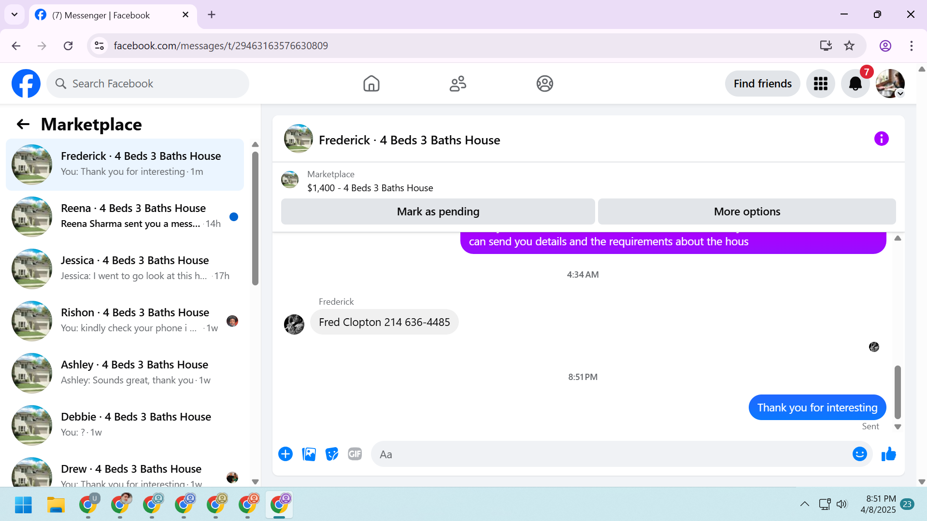Open conversation info (purple i icon)
The image size is (927, 521).
point(881,139)
